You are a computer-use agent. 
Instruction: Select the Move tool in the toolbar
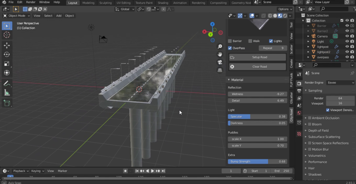7,45
